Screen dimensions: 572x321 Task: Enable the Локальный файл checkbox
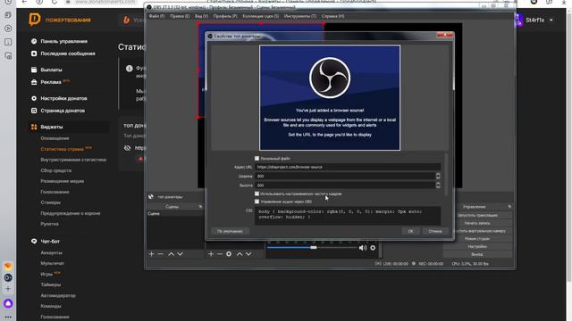[x=257, y=159]
